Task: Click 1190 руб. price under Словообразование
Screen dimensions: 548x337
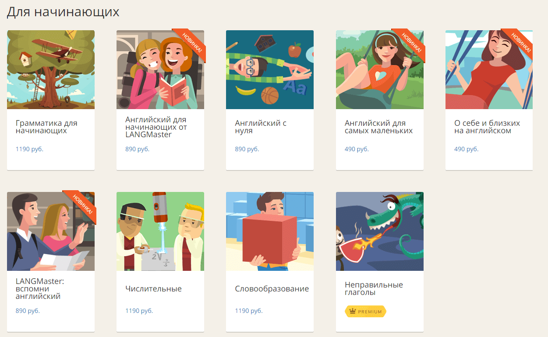Action: (x=249, y=311)
